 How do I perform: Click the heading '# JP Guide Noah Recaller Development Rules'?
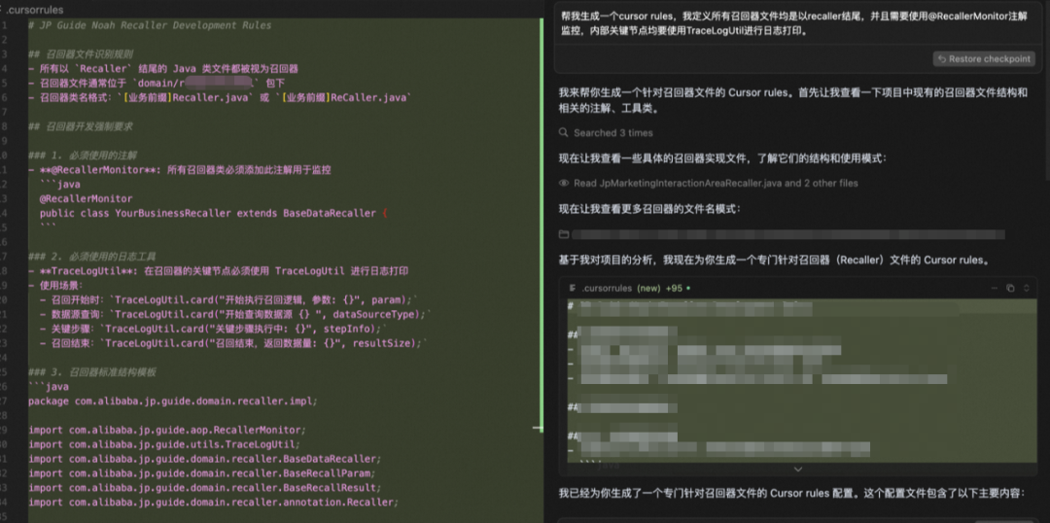pos(150,25)
